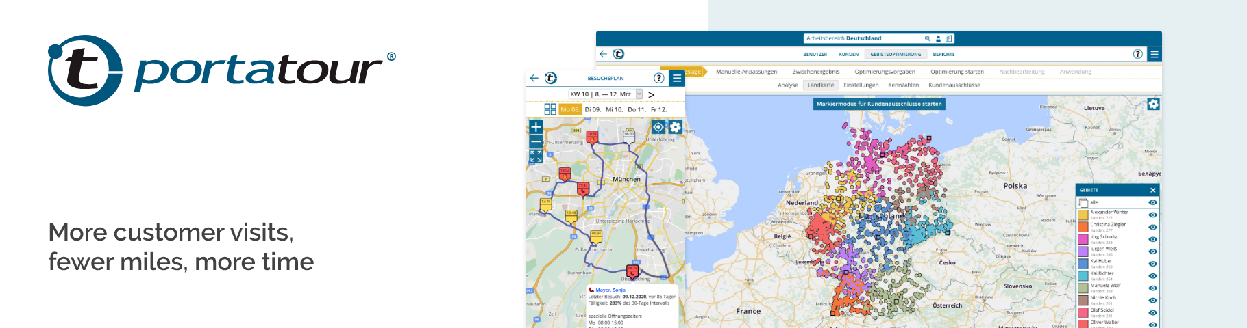The width and height of the screenshot is (1247, 328).
Task: Open the KW 10 week dropdown
Action: click(x=639, y=94)
